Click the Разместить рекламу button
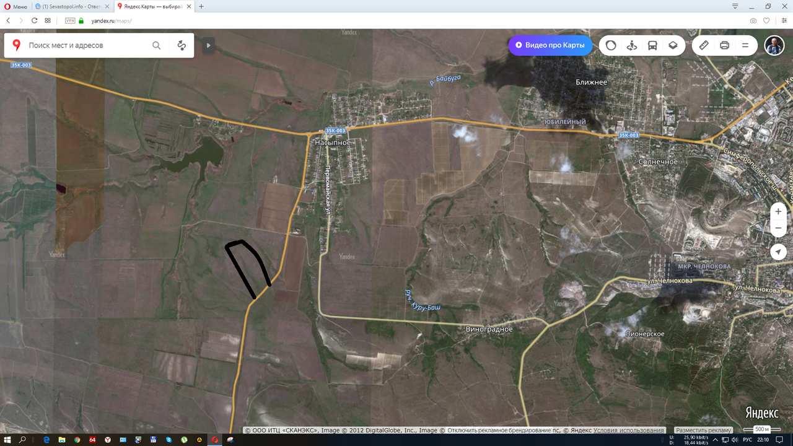793x446 pixels. 704,430
